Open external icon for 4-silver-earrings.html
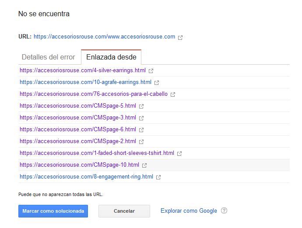The image size is (302, 228). 151,71
